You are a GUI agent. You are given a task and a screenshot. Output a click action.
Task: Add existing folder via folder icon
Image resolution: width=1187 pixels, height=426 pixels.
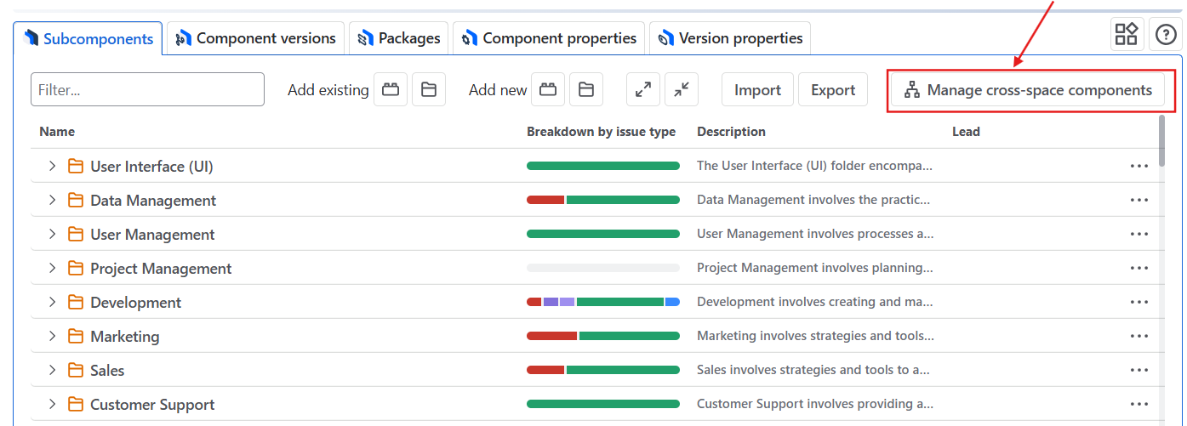pos(429,89)
